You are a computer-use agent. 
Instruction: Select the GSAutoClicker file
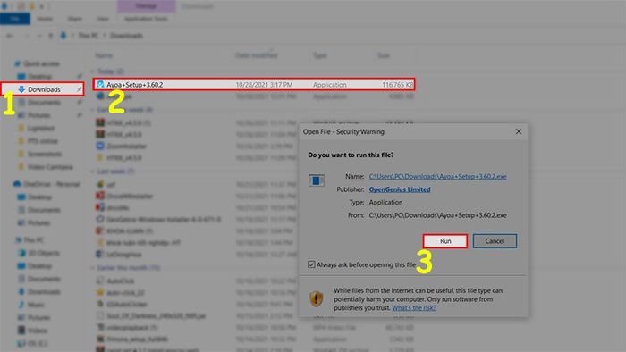coord(127,304)
